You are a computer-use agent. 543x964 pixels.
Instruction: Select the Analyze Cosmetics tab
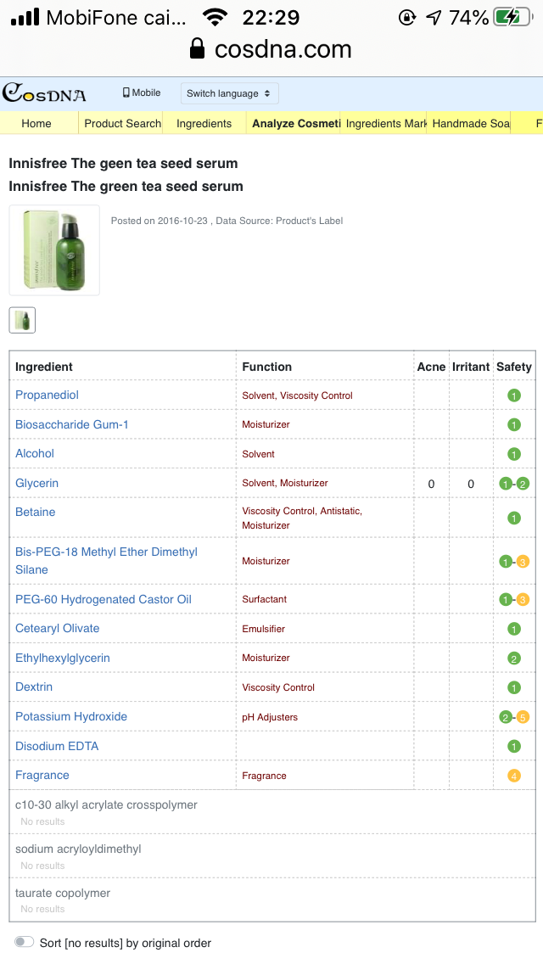tap(295, 123)
